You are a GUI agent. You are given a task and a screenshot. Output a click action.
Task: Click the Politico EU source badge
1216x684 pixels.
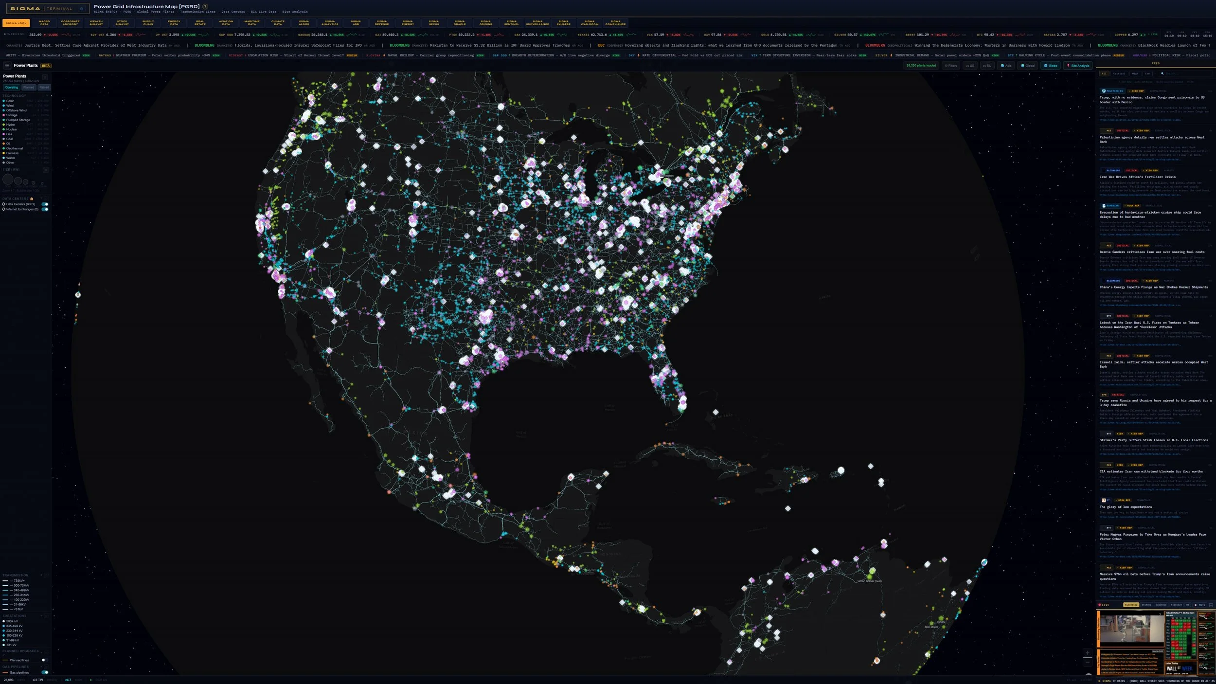click(1112, 91)
